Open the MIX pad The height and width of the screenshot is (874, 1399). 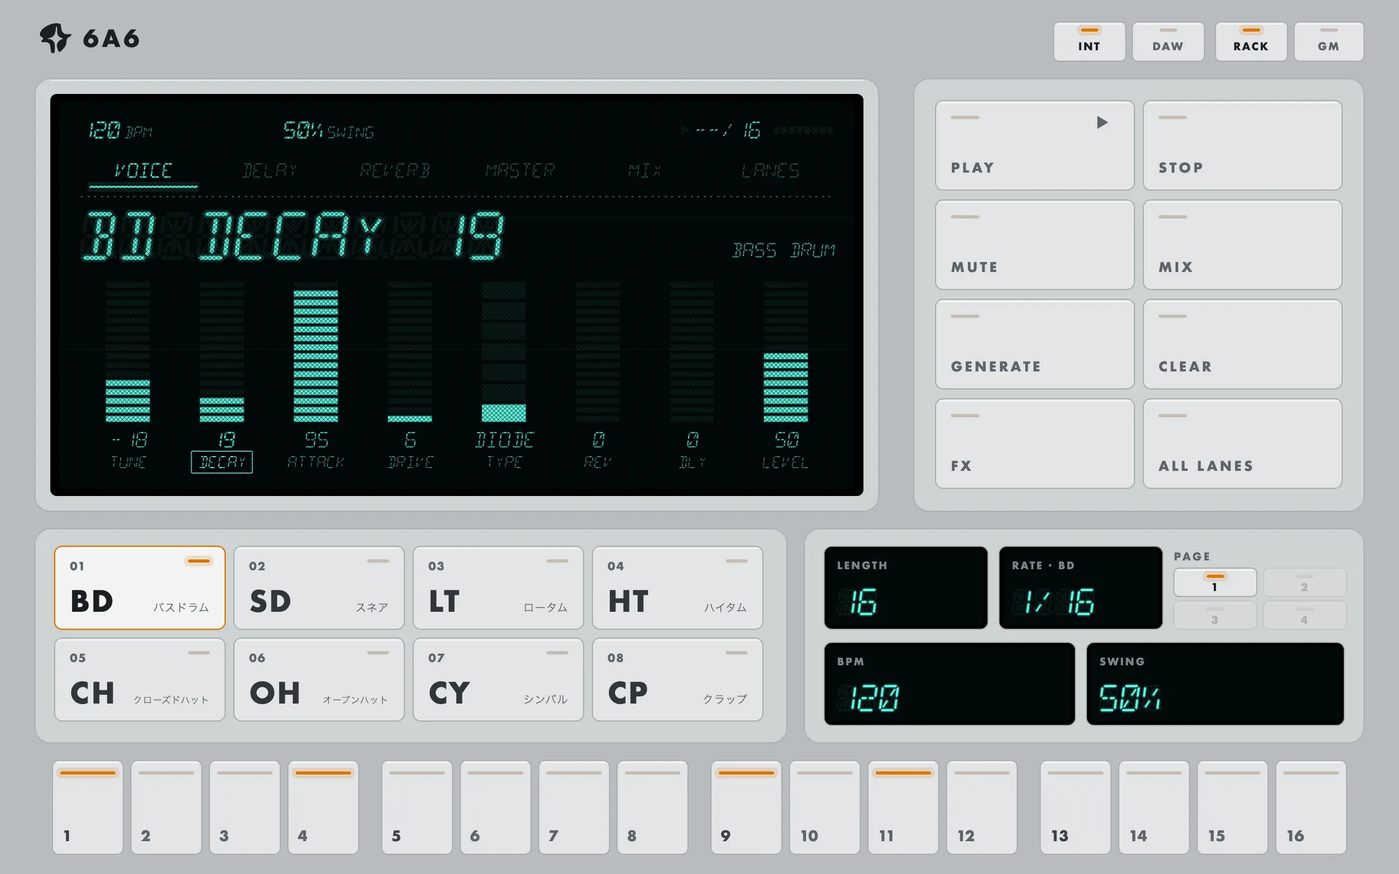1242,245
